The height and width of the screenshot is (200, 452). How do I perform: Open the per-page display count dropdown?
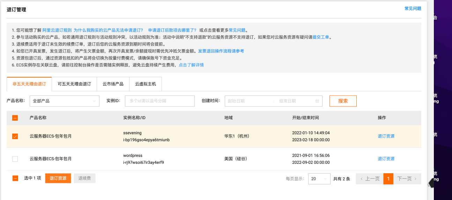319,179
